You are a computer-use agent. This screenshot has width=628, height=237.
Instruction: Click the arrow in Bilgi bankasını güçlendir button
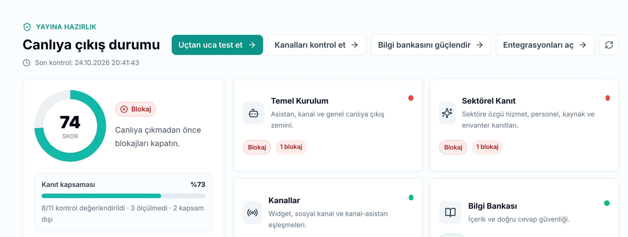pos(480,45)
